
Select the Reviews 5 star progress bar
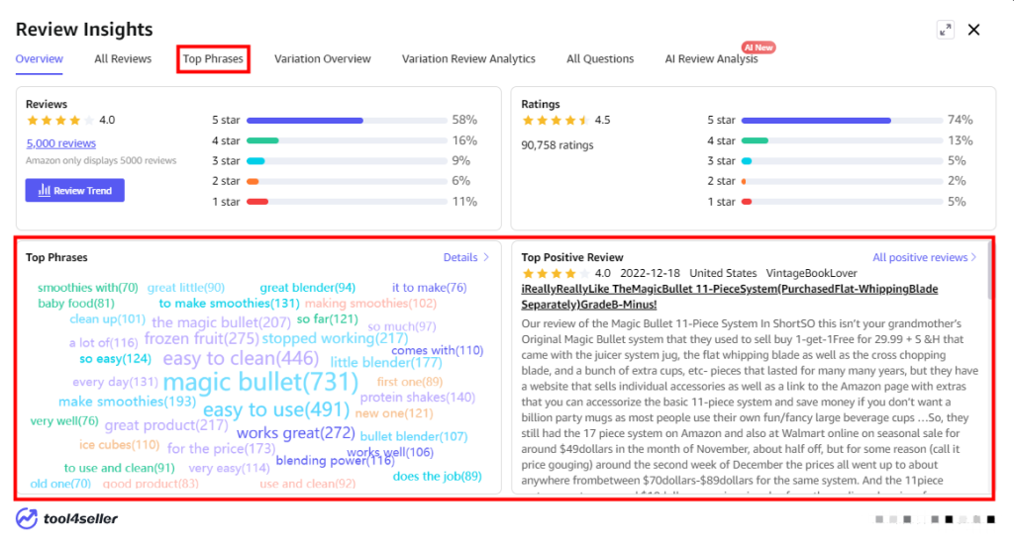pos(347,121)
